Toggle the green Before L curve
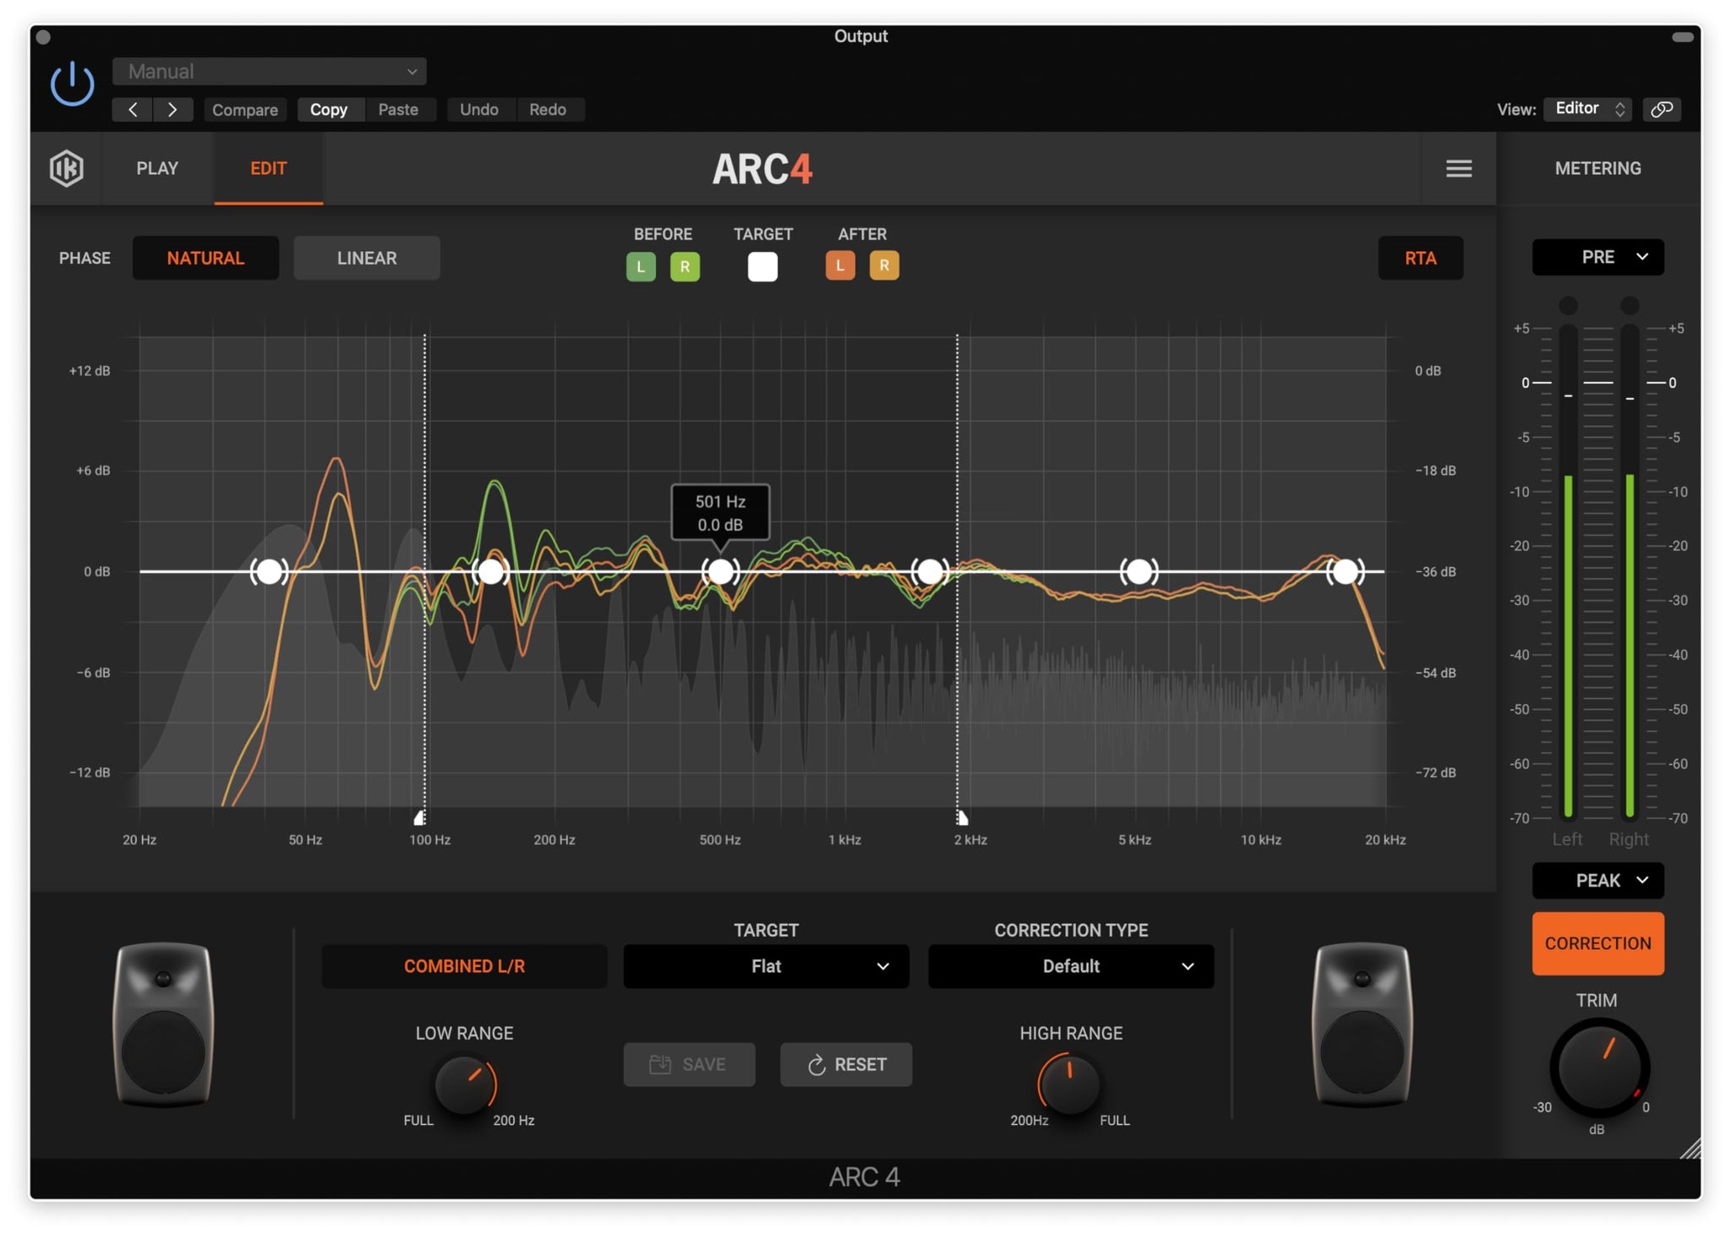The height and width of the screenshot is (1234, 1731). 641,266
